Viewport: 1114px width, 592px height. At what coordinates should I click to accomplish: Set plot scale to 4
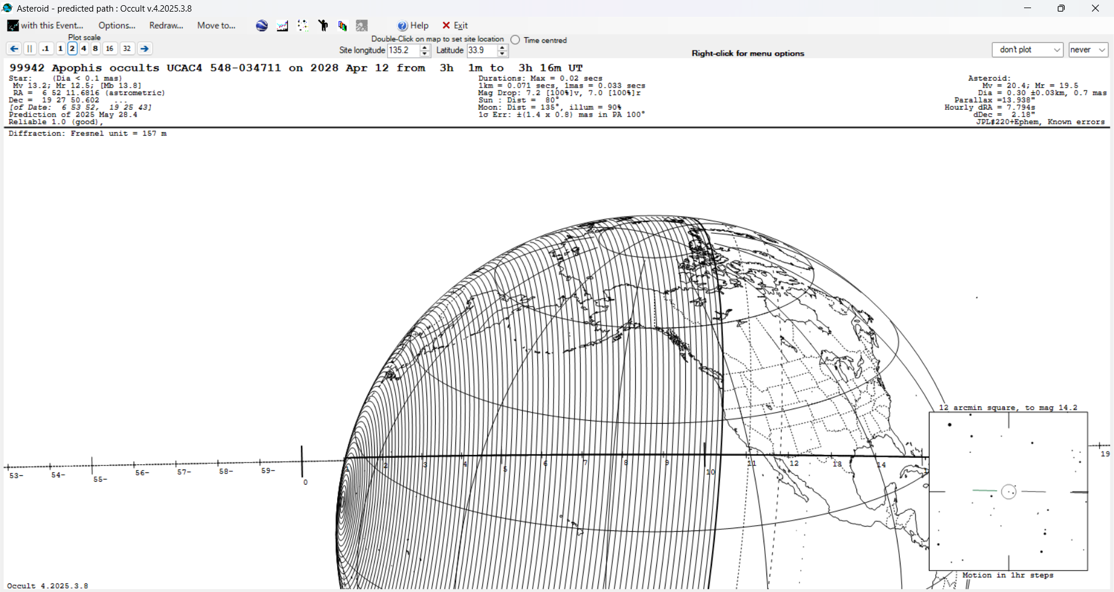(84, 49)
